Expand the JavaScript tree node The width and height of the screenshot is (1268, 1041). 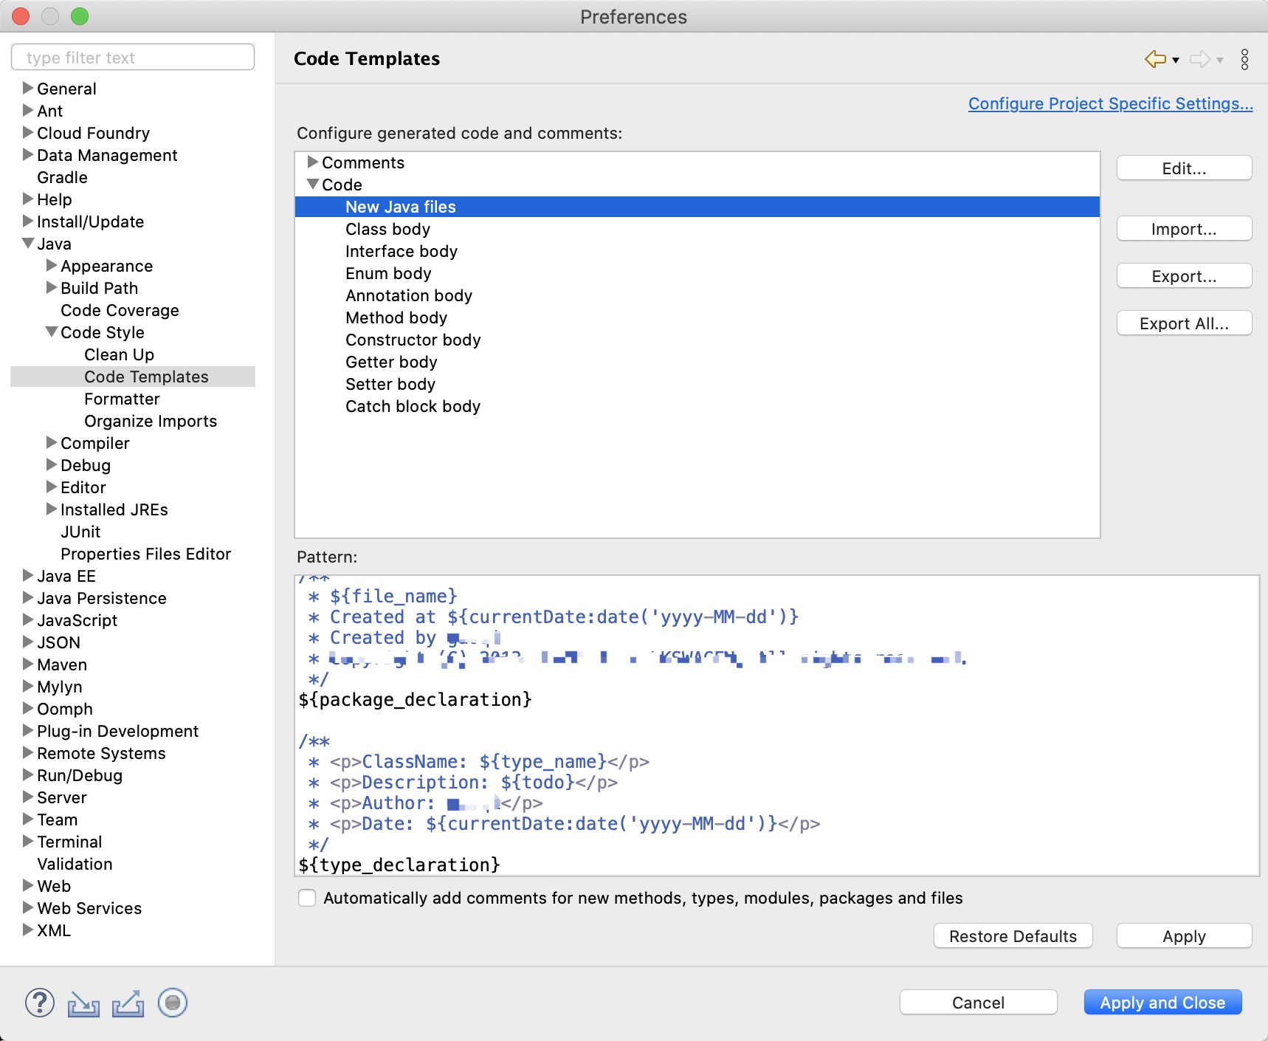[x=28, y=619]
